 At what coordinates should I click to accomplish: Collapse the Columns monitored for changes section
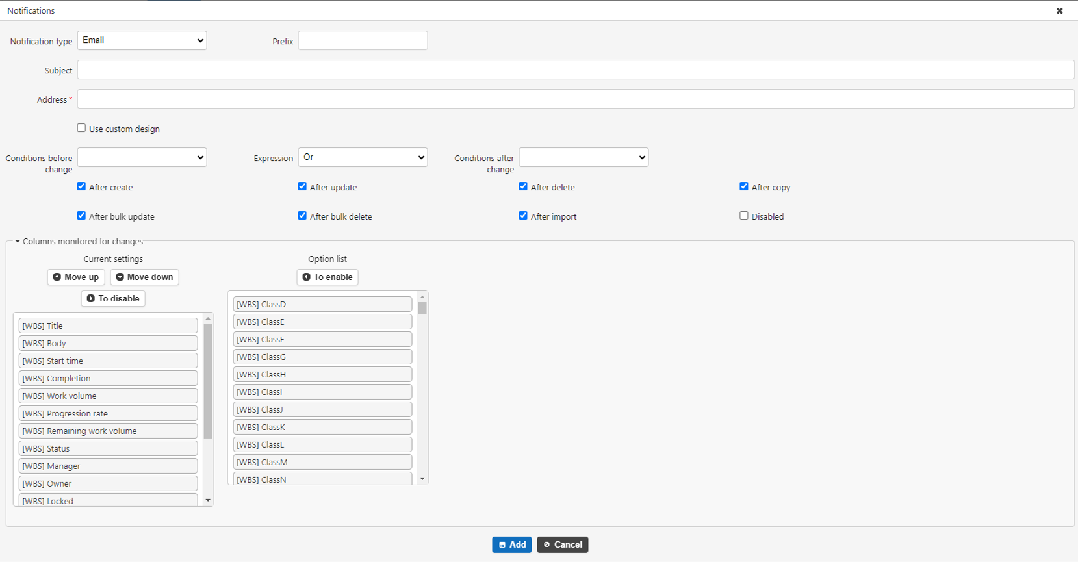(x=78, y=241)
